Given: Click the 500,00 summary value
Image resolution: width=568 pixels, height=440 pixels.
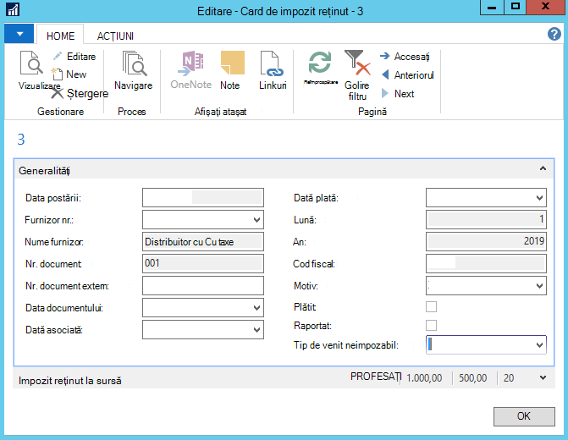Looking at the screenshot, I should [472, 378].
